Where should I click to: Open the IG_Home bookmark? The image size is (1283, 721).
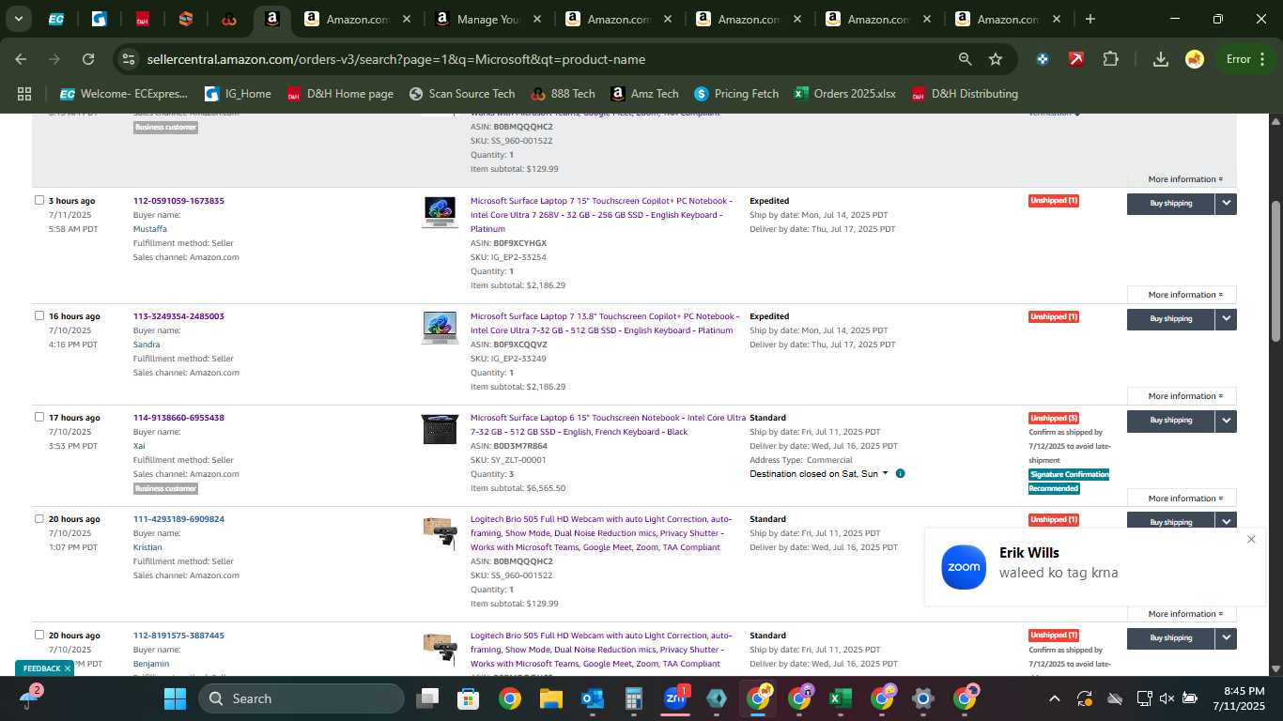click(238, 94)
